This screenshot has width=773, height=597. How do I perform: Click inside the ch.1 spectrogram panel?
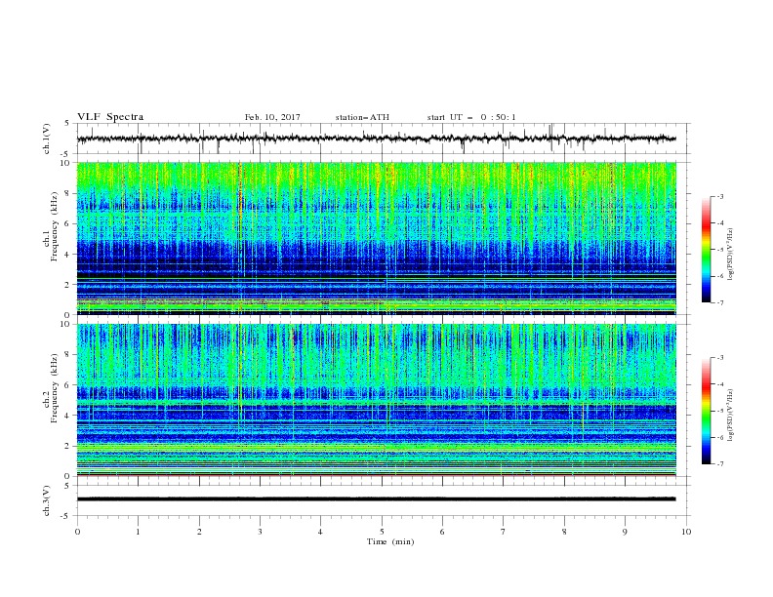pyautogui.click(x=377, y=238)
